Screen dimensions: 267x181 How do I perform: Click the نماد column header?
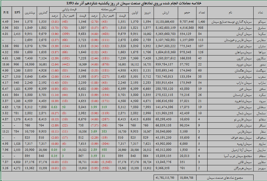pyautogui.click(x=260, y=12)
